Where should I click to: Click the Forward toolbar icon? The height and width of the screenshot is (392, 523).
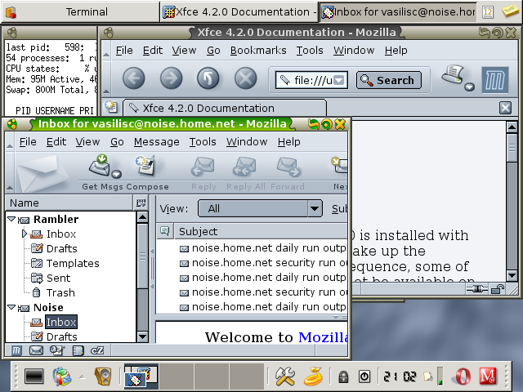[288, 167]
